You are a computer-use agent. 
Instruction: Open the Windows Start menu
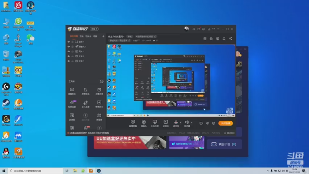click(x=4, y=171)
